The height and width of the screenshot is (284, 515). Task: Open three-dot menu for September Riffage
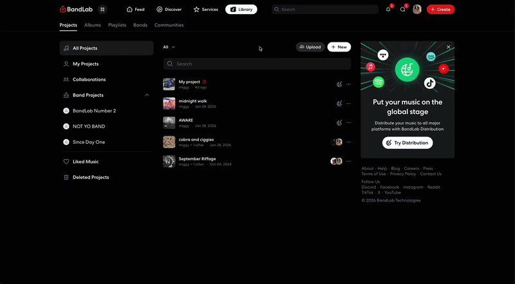click(x=349, y=161)
